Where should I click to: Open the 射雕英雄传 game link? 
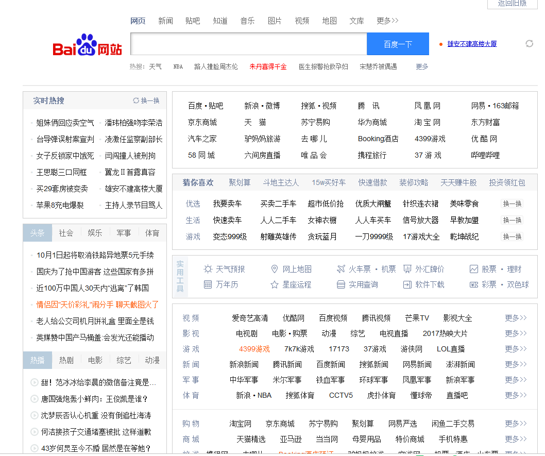pos(278,237)
